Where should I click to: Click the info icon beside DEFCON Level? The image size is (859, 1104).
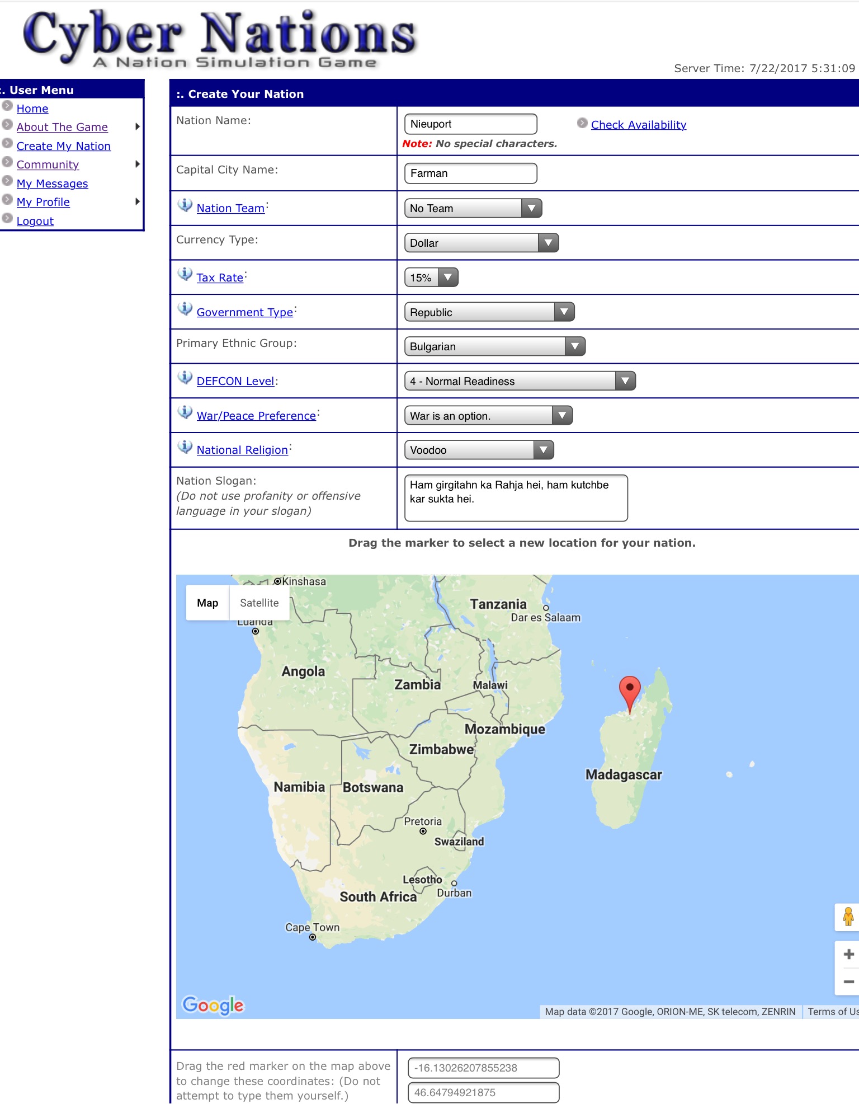185,378
